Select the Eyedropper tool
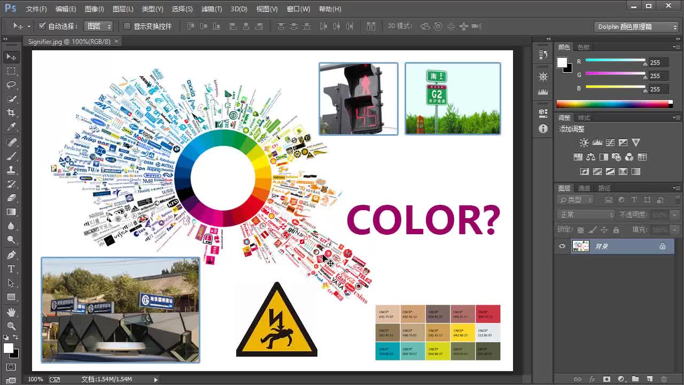Screen dimensions: 684x385 (11, 127)
